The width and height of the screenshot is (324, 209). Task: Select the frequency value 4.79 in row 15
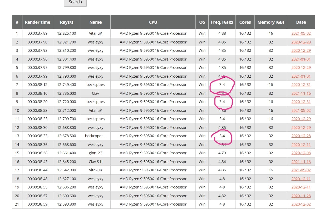(x=222, y=153)
